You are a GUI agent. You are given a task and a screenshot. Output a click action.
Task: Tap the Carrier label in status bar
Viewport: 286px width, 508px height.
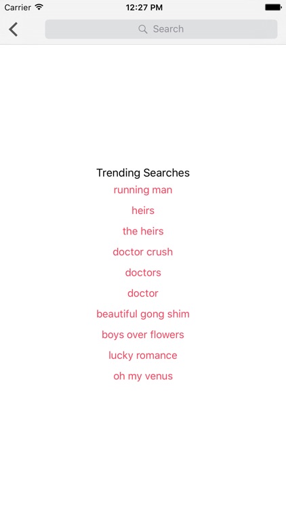(18, 7)
